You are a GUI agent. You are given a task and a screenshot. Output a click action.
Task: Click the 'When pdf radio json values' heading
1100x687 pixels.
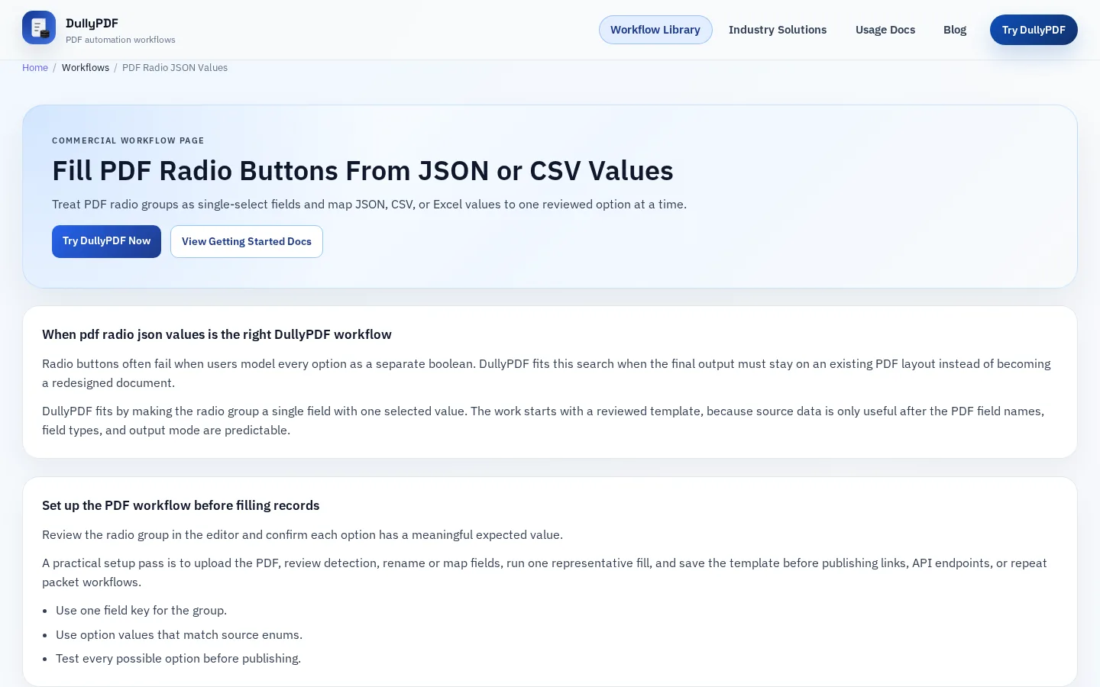[x=217, y=334]
